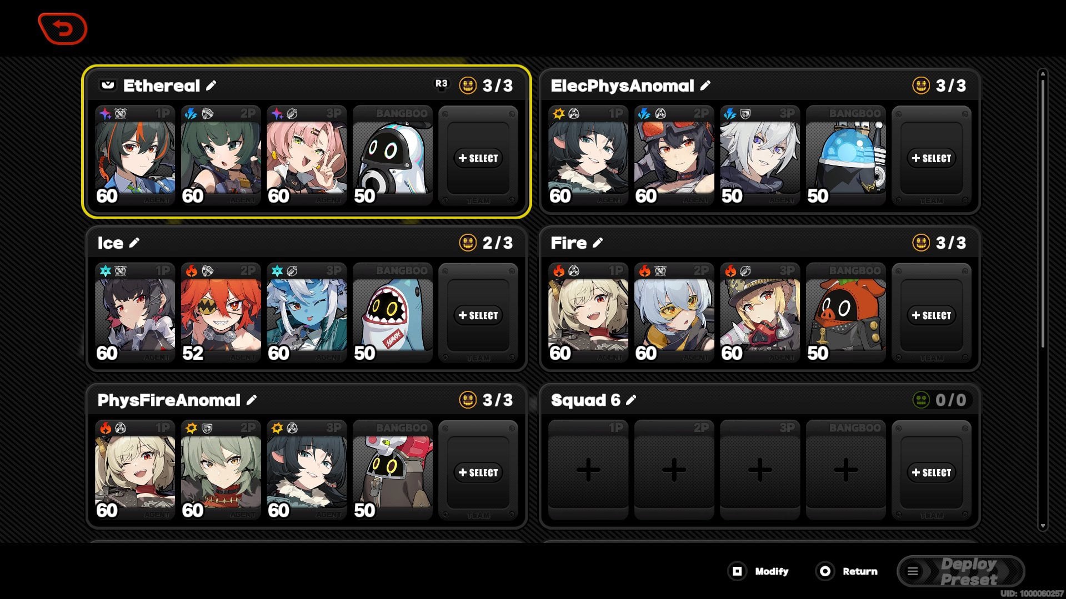
Task: Edit PhysFireAnomal name with pencil icon
Action: pos(252,400)
